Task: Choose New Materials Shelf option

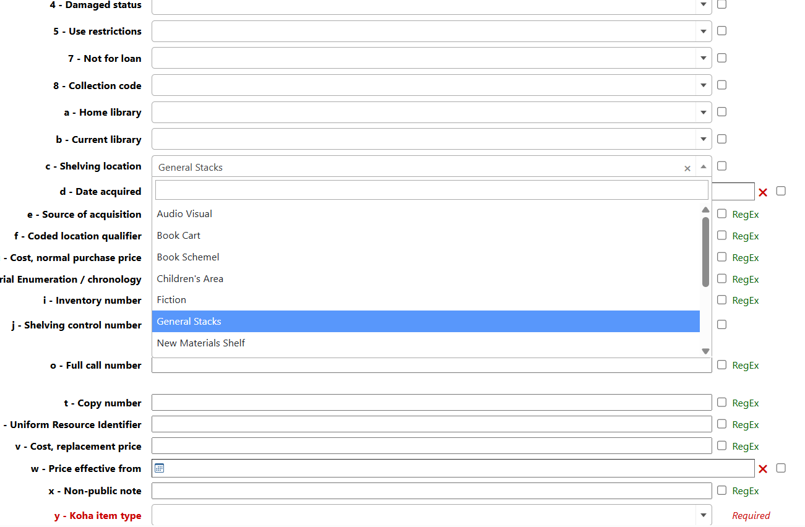Action: pyautogui.click(x=201, y=343)
